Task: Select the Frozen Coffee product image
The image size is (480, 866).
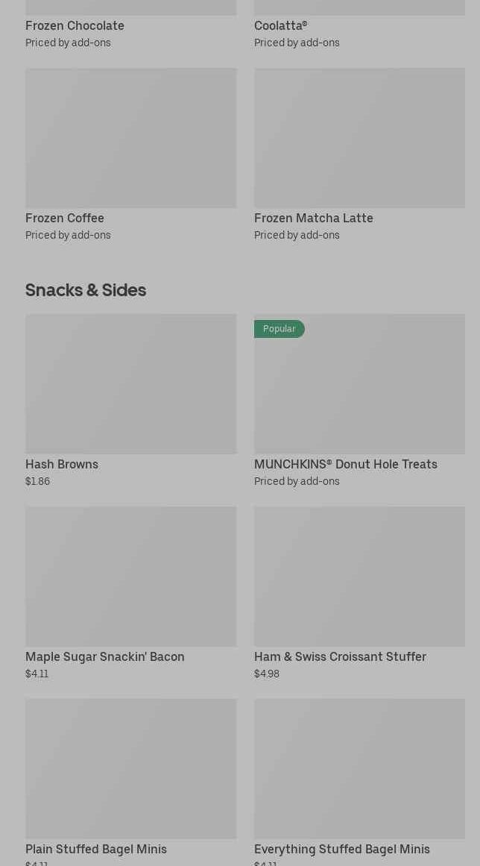Action: click(130, 138)
